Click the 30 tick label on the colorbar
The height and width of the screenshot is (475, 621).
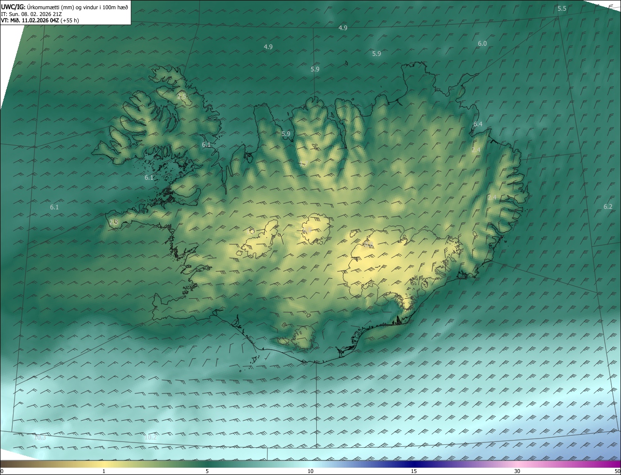[x=517, y=471]
